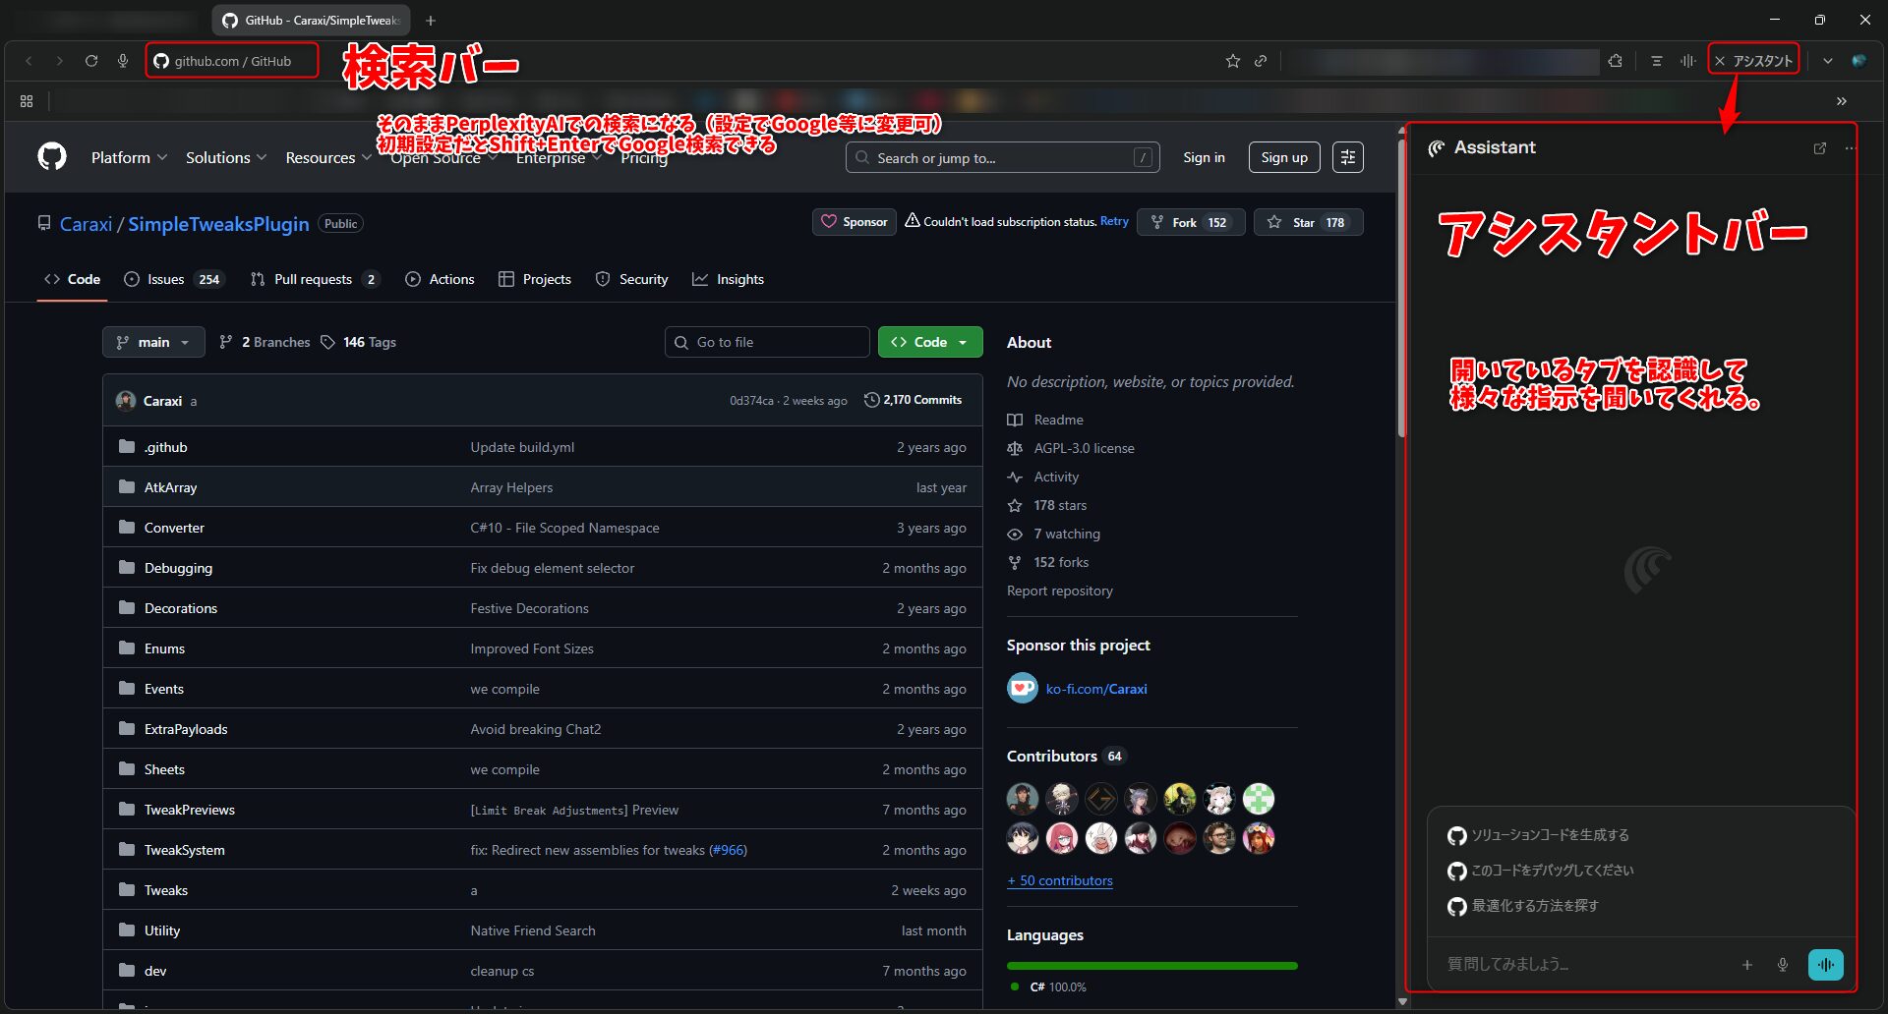The height and width of the screenshot is (1014, 1888).
Task: Start voice mode in Assistant panel
Action: pos(1825,965)
